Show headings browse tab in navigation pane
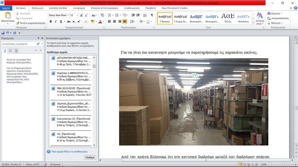Image resolution: width=298 pixels, height=167 pixels. 5,50
